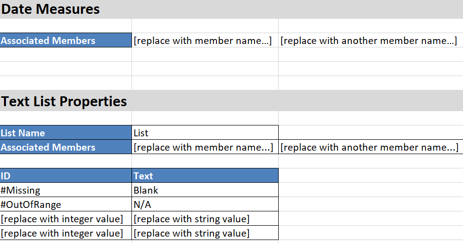Select another member name placeholder under Text List Properties
Viewport: 463px width, 243px height.
(370, 147)
